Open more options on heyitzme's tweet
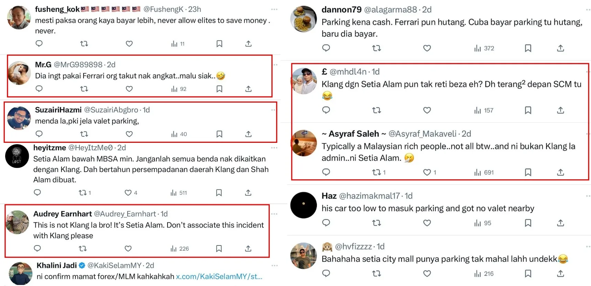Screen dimensions: 591x286 pyautogui.click(x=274, y=148)
